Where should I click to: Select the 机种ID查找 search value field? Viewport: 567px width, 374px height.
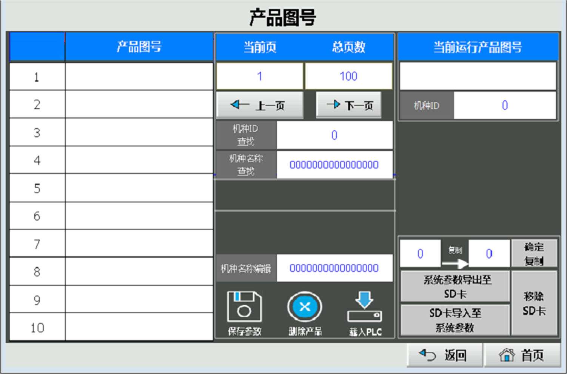coord(334,135)
